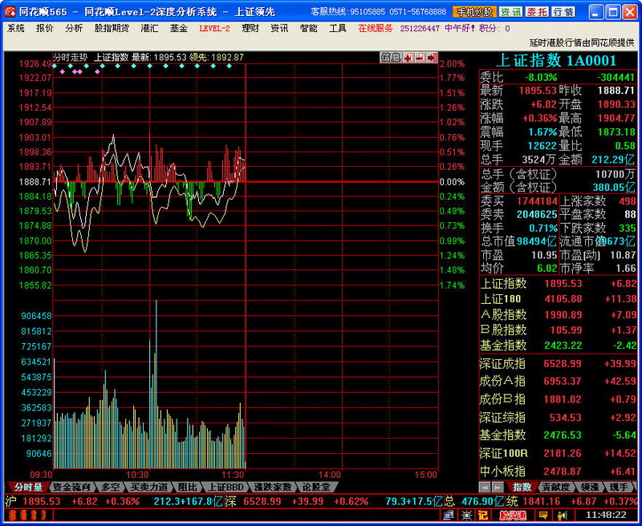Open the 报价 menu

pyautogui.click(x=45, y=28)
